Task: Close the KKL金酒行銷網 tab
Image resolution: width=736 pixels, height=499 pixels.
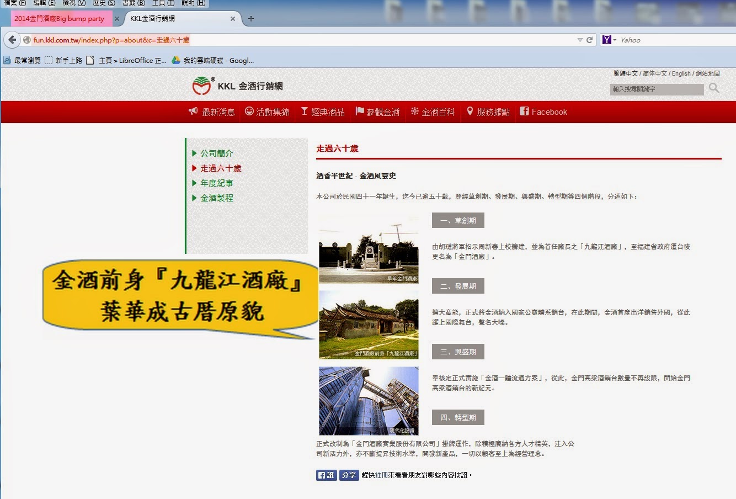Action: 233,19
